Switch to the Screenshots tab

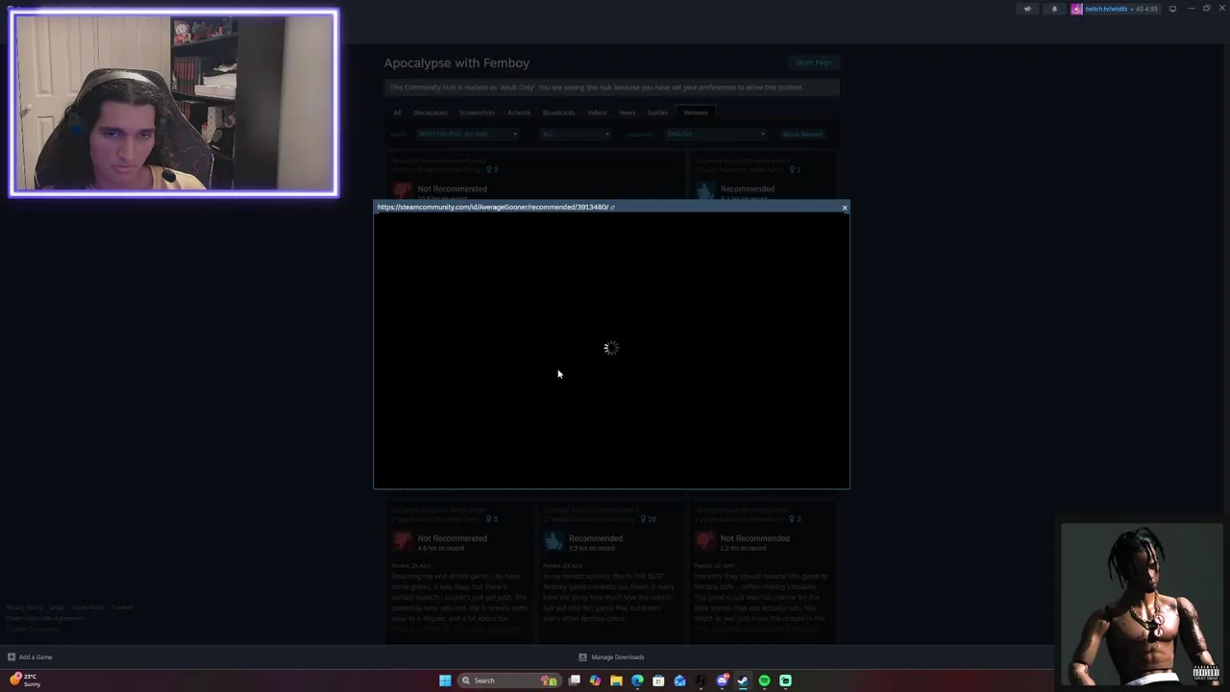[478, 112]
